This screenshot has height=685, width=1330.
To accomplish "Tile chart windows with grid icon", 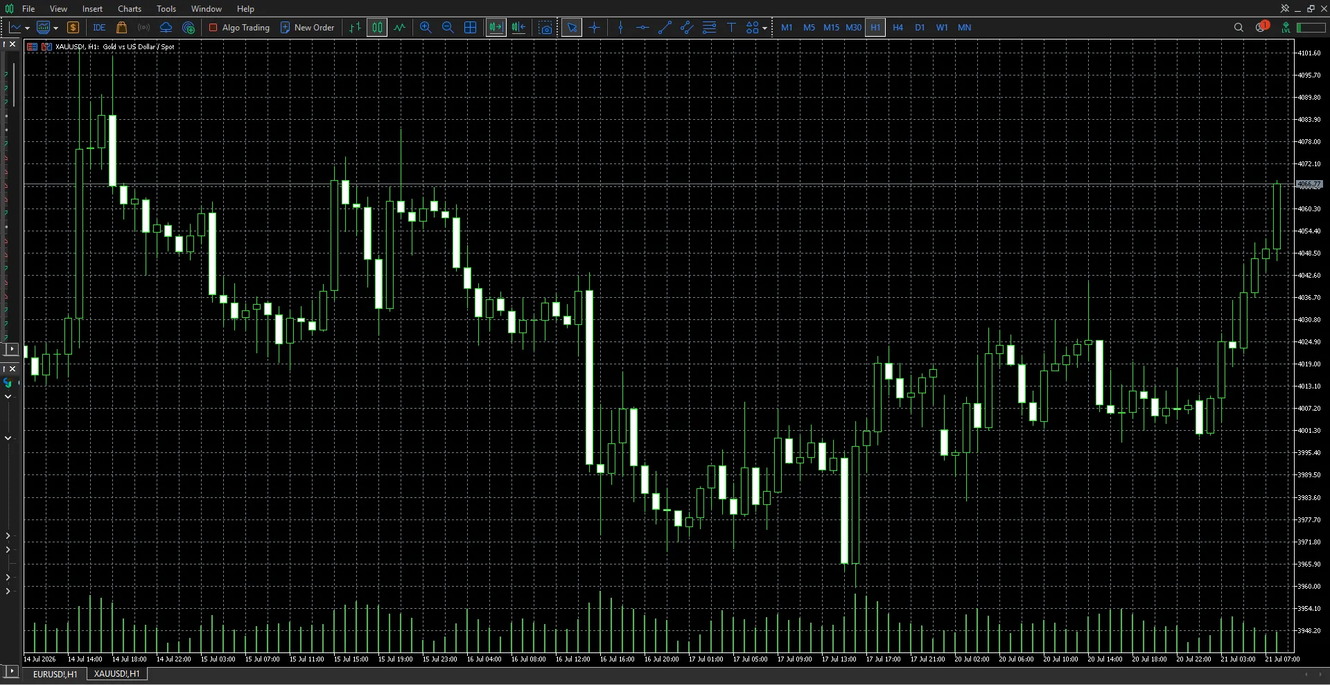I will [470, 28].
